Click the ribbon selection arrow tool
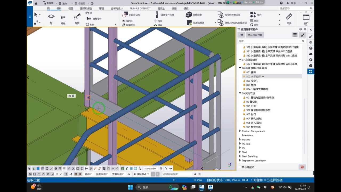 (x=36, y=15)
